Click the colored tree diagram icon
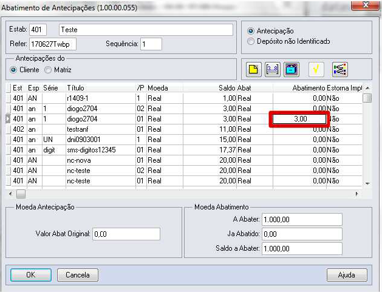Viewport: 382px width, 292px height. (x=340, y=70)
